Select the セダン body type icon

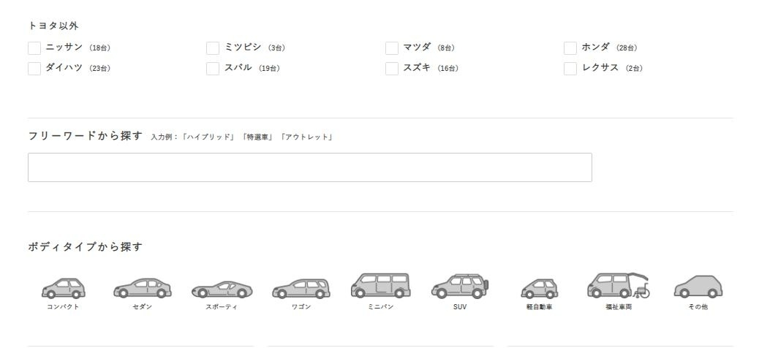click(143, 288)
